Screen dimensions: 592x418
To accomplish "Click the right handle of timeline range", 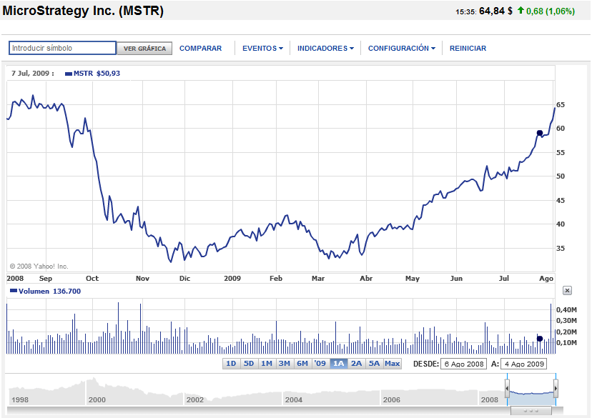I will coord(556,389).
